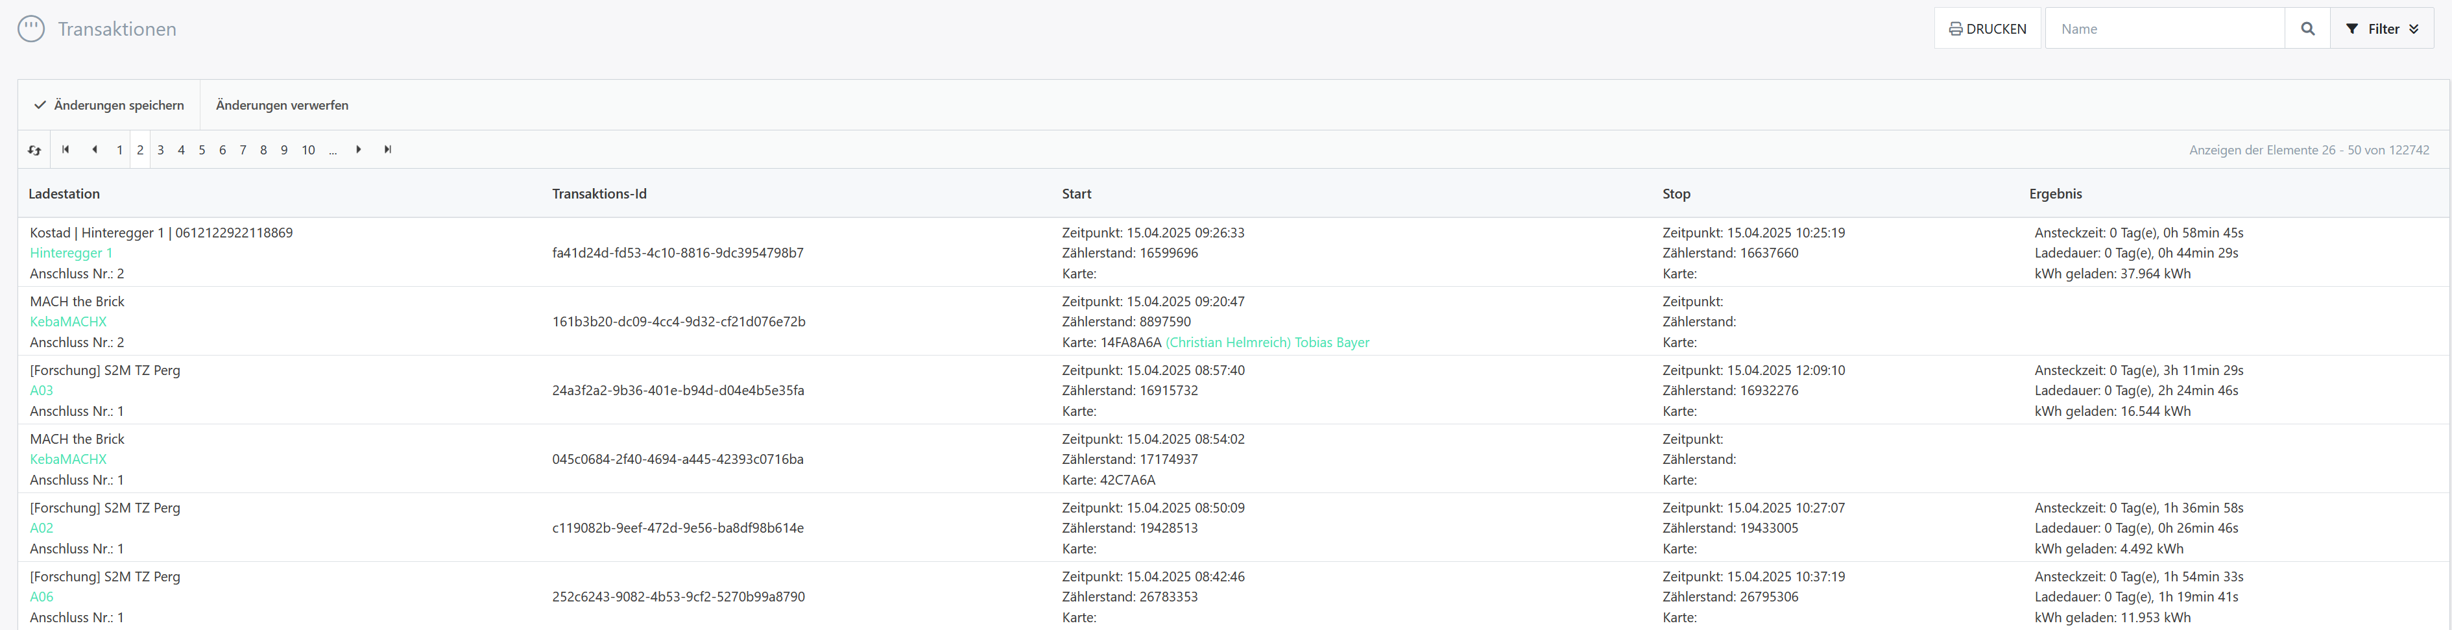The width and height of the screenshot is (2452, 630).
Task: Open page 1 of the pager
Action: pos(119,151)
